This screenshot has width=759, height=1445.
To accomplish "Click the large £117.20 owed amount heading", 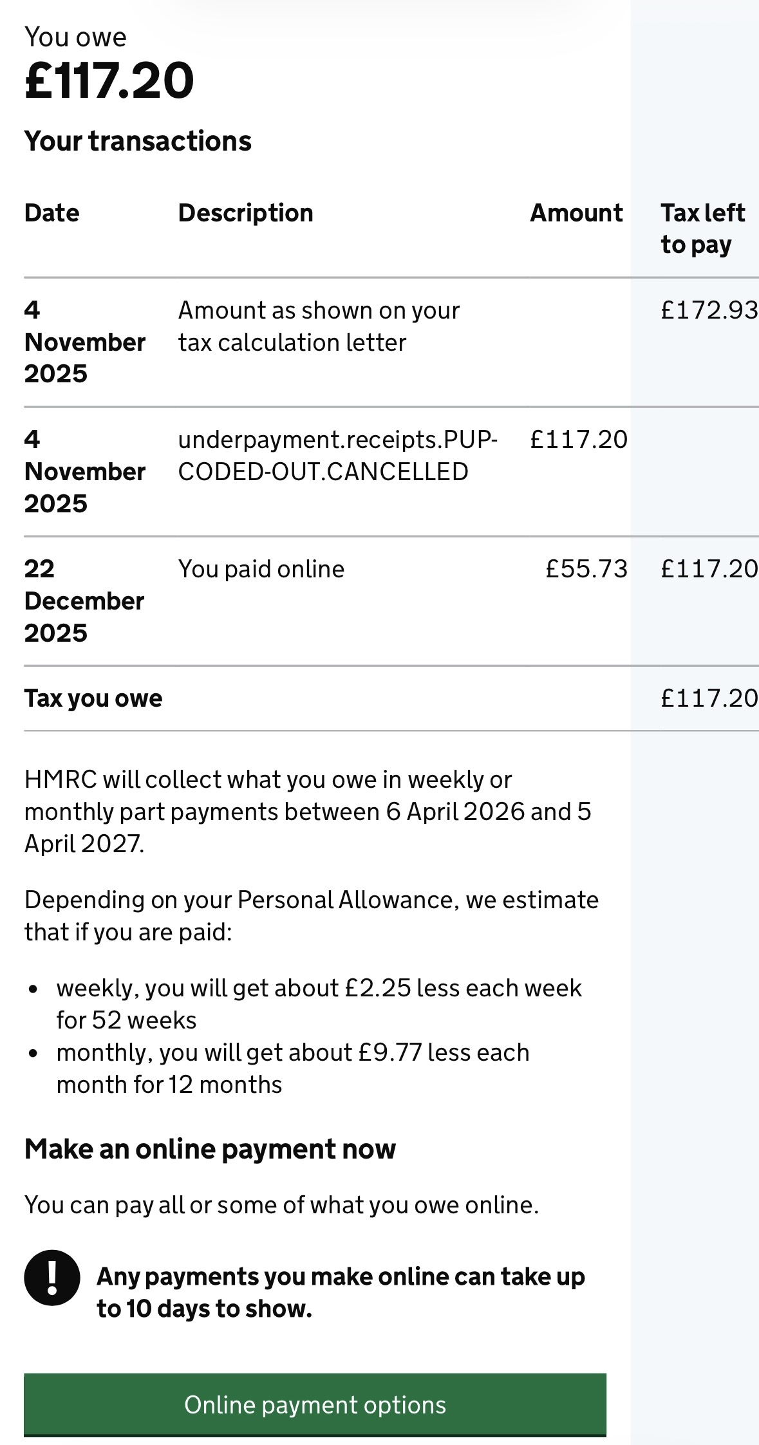I will point(109,81).
